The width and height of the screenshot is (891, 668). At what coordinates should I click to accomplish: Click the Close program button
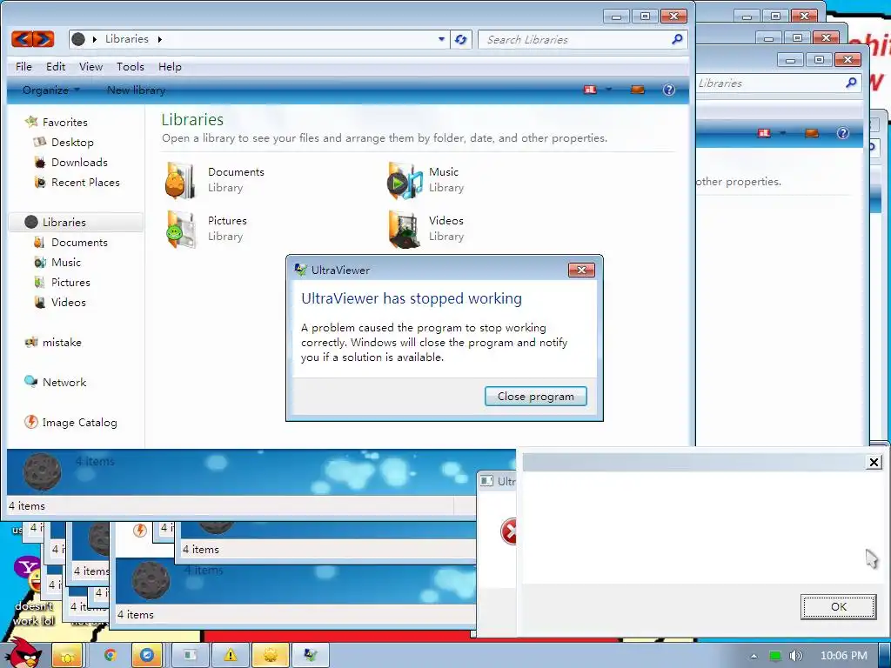coord(535,397)
